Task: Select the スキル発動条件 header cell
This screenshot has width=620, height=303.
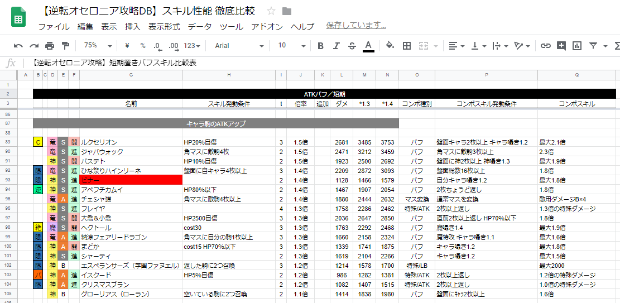Action: [229, 104]
